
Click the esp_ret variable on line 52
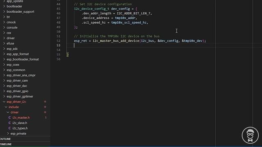pos(80,41)
